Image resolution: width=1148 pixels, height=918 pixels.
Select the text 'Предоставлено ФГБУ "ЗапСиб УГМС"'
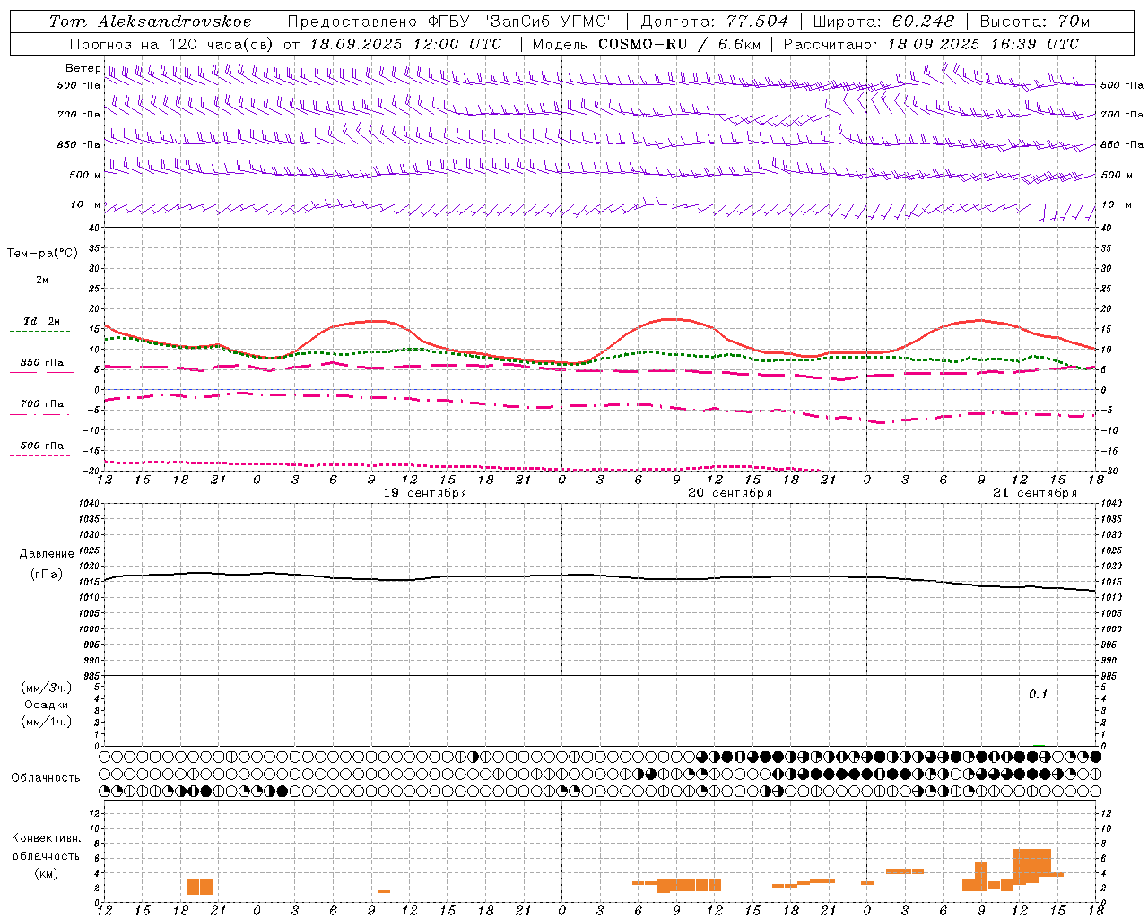(451, 22)
